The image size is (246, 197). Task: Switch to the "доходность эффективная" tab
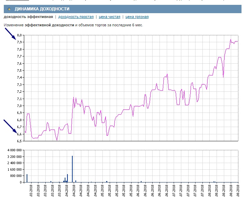pyautogui.click(x=28, y=17)
